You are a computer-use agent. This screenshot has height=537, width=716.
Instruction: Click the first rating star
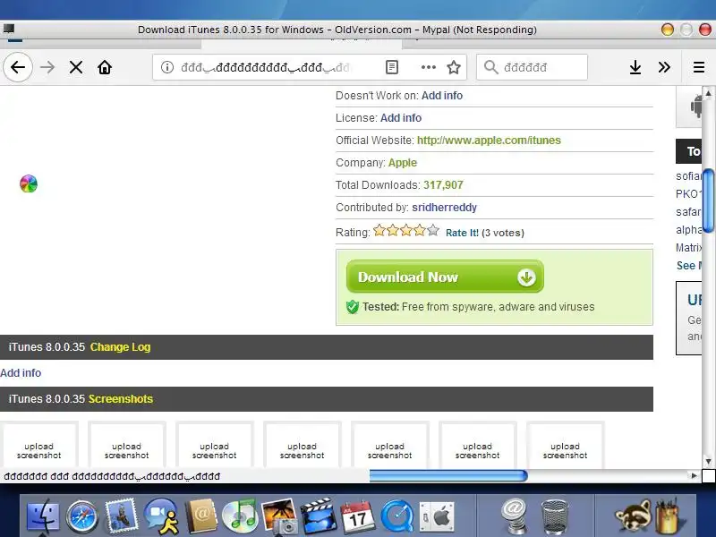point(379,231)
